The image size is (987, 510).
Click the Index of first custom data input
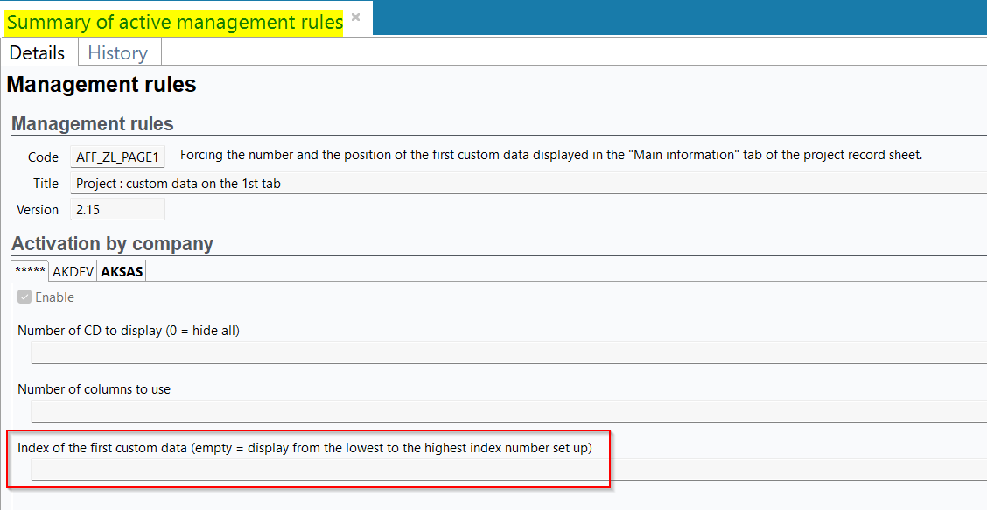tap(507, 470)
